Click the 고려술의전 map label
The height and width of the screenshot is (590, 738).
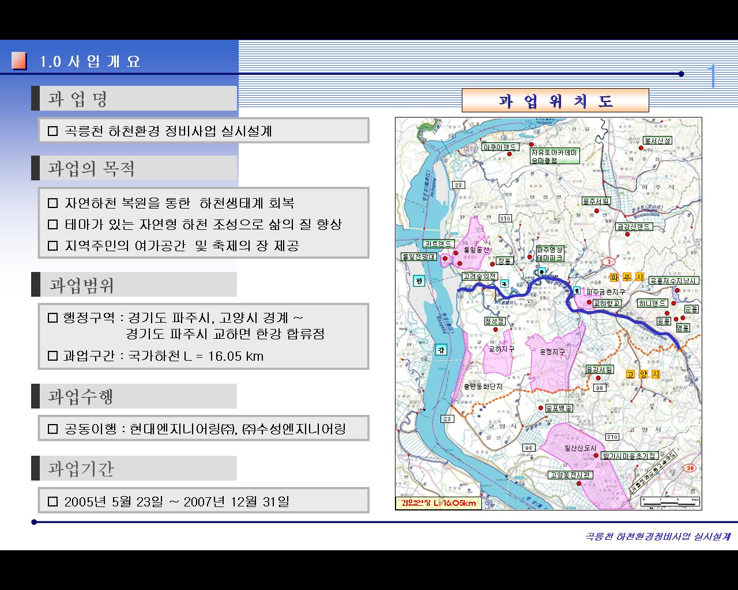coord(480,277)
